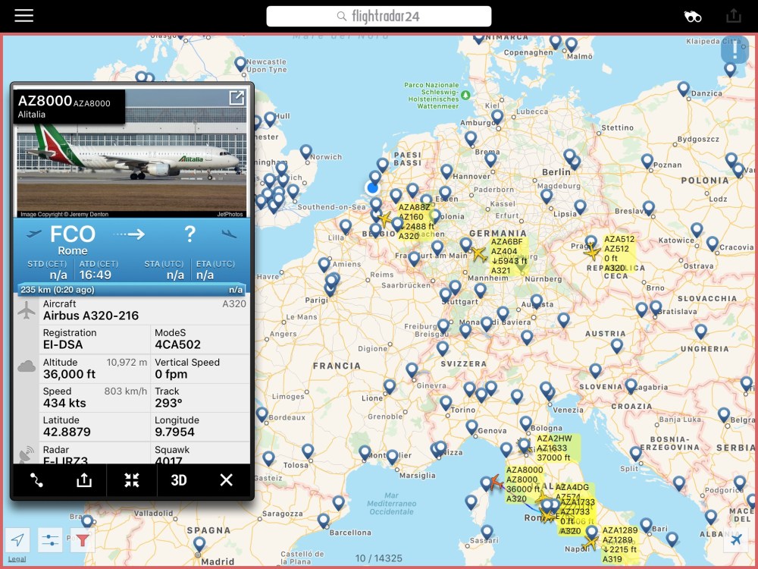Select the Madrid airport pin

pos(199,544)
